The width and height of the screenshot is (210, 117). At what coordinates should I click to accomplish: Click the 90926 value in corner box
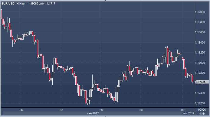tap(202, 110)
